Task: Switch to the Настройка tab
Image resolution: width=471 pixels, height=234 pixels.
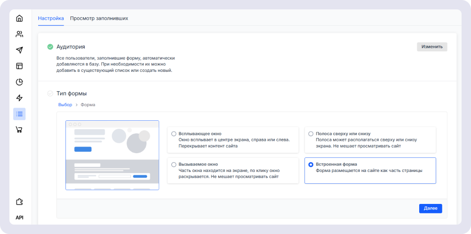Action: point(51,18)
